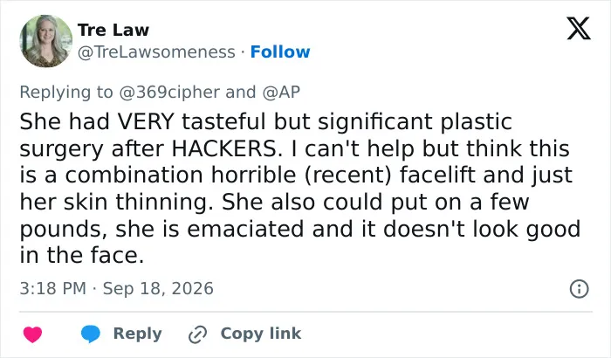
Task: Click the word HACKERS in the tweet
Action: [227, 148]
